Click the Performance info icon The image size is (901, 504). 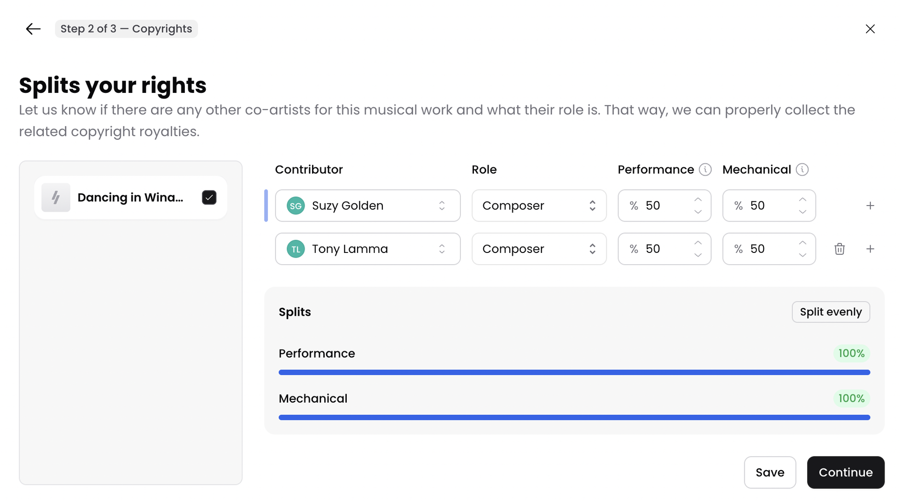pos(705,169)
